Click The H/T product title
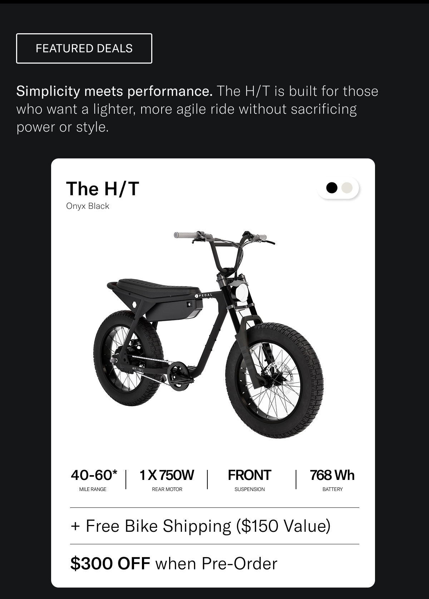This screenshot has height=599, width=429. pos(103,188)
